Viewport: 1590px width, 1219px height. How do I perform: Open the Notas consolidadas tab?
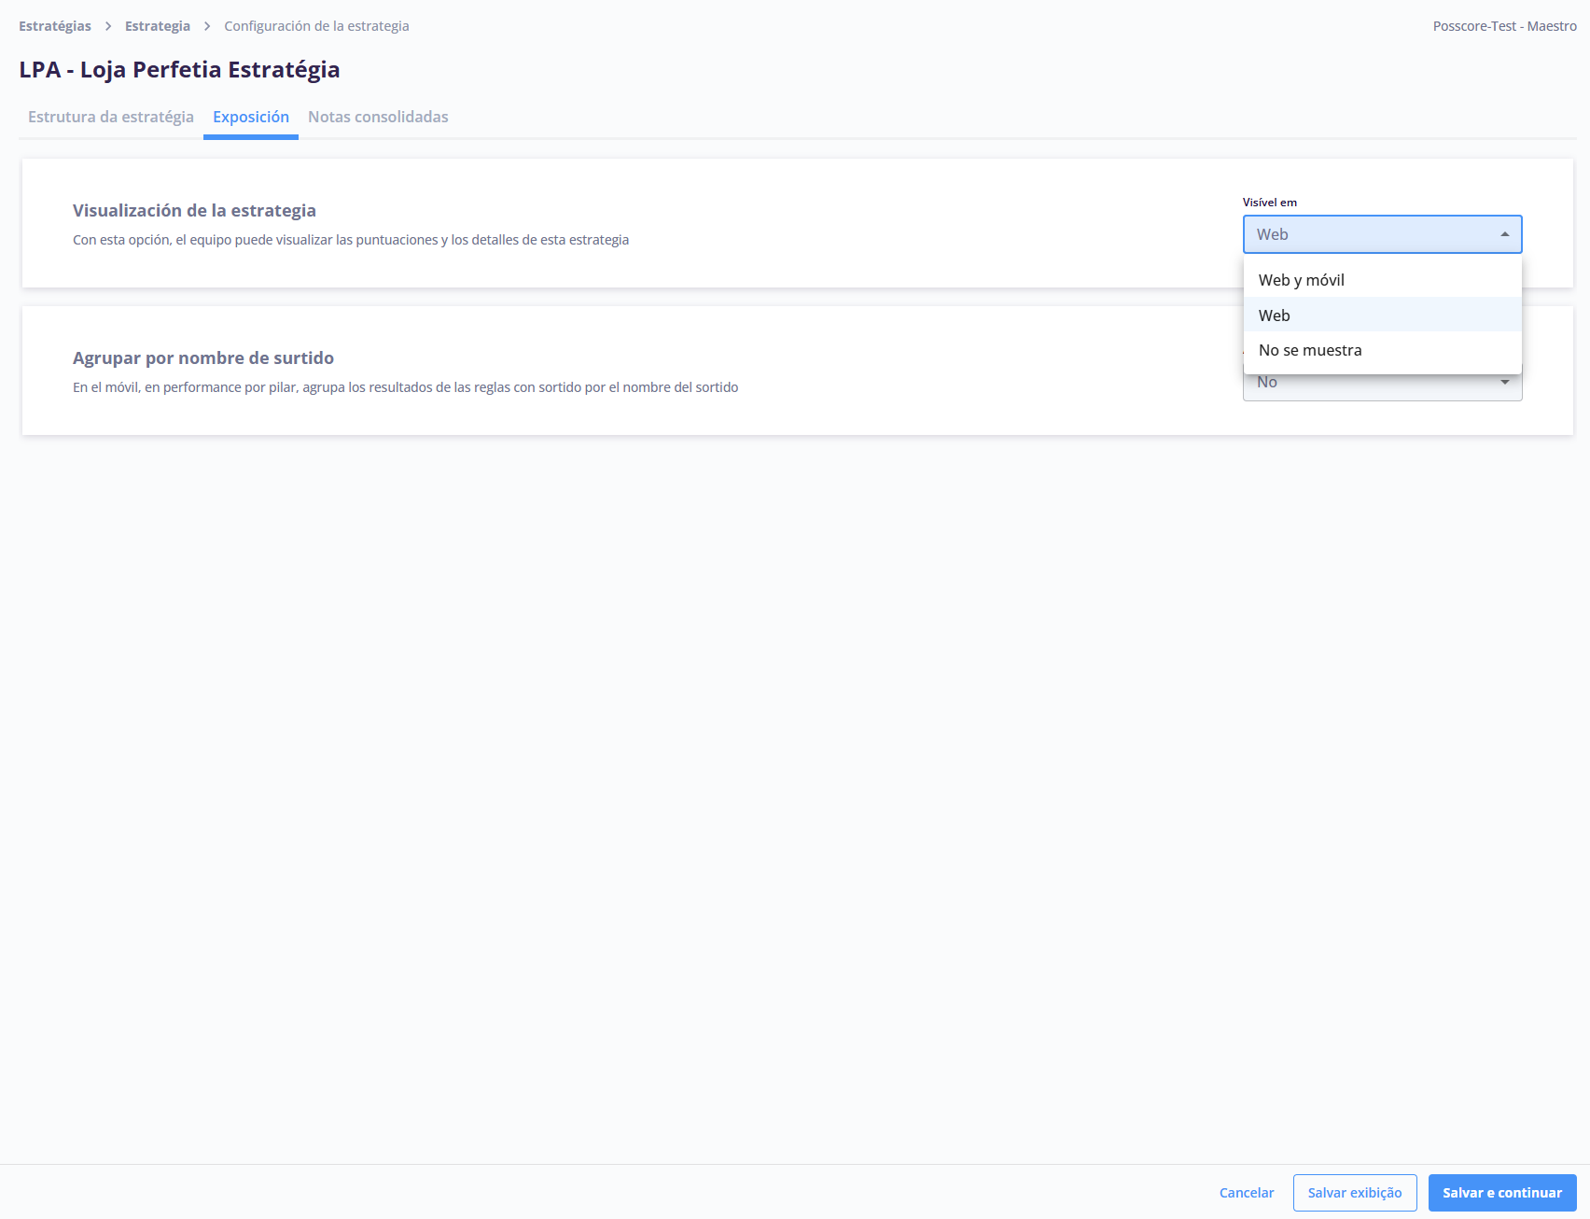pyautogui.click(x=378, y=117)
